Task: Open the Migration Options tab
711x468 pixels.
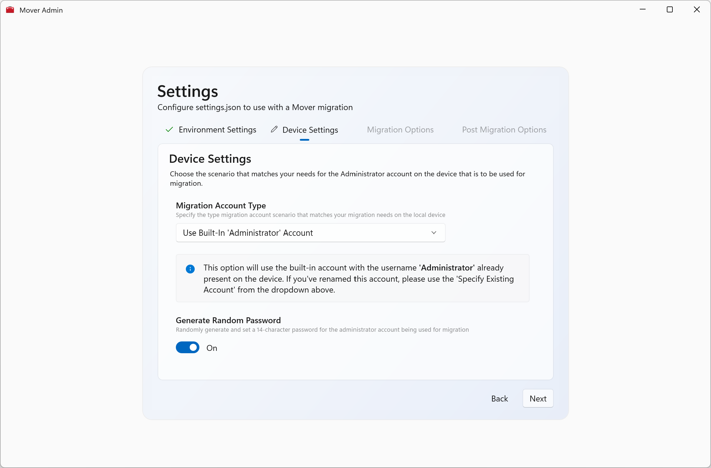Action: pyautogui.click(x=400, y=130)
